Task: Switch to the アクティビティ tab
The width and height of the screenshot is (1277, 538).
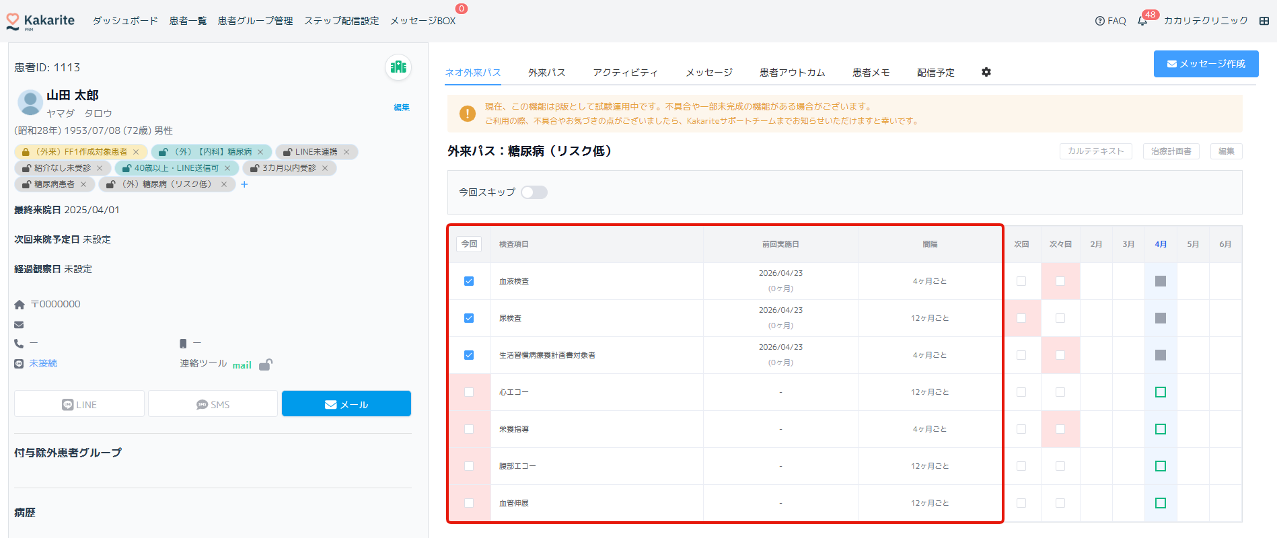Action: pos(625,73)
